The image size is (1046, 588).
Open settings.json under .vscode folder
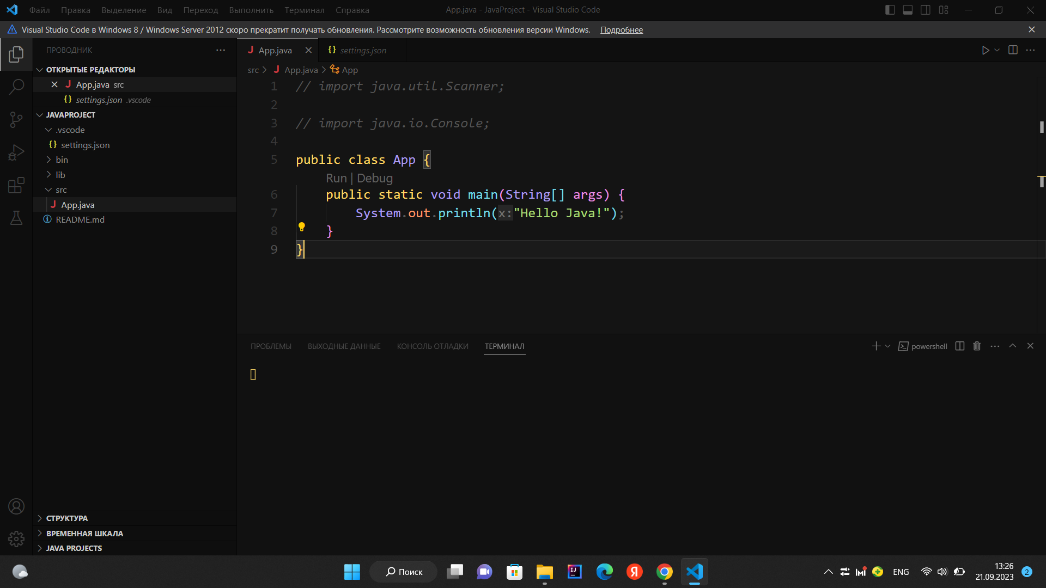pyautogui.click(x=135, y=145)
